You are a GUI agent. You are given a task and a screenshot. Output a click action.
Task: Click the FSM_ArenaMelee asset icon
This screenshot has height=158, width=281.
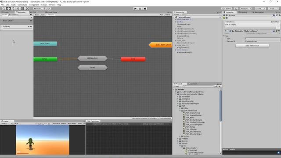tap(184, 113)
